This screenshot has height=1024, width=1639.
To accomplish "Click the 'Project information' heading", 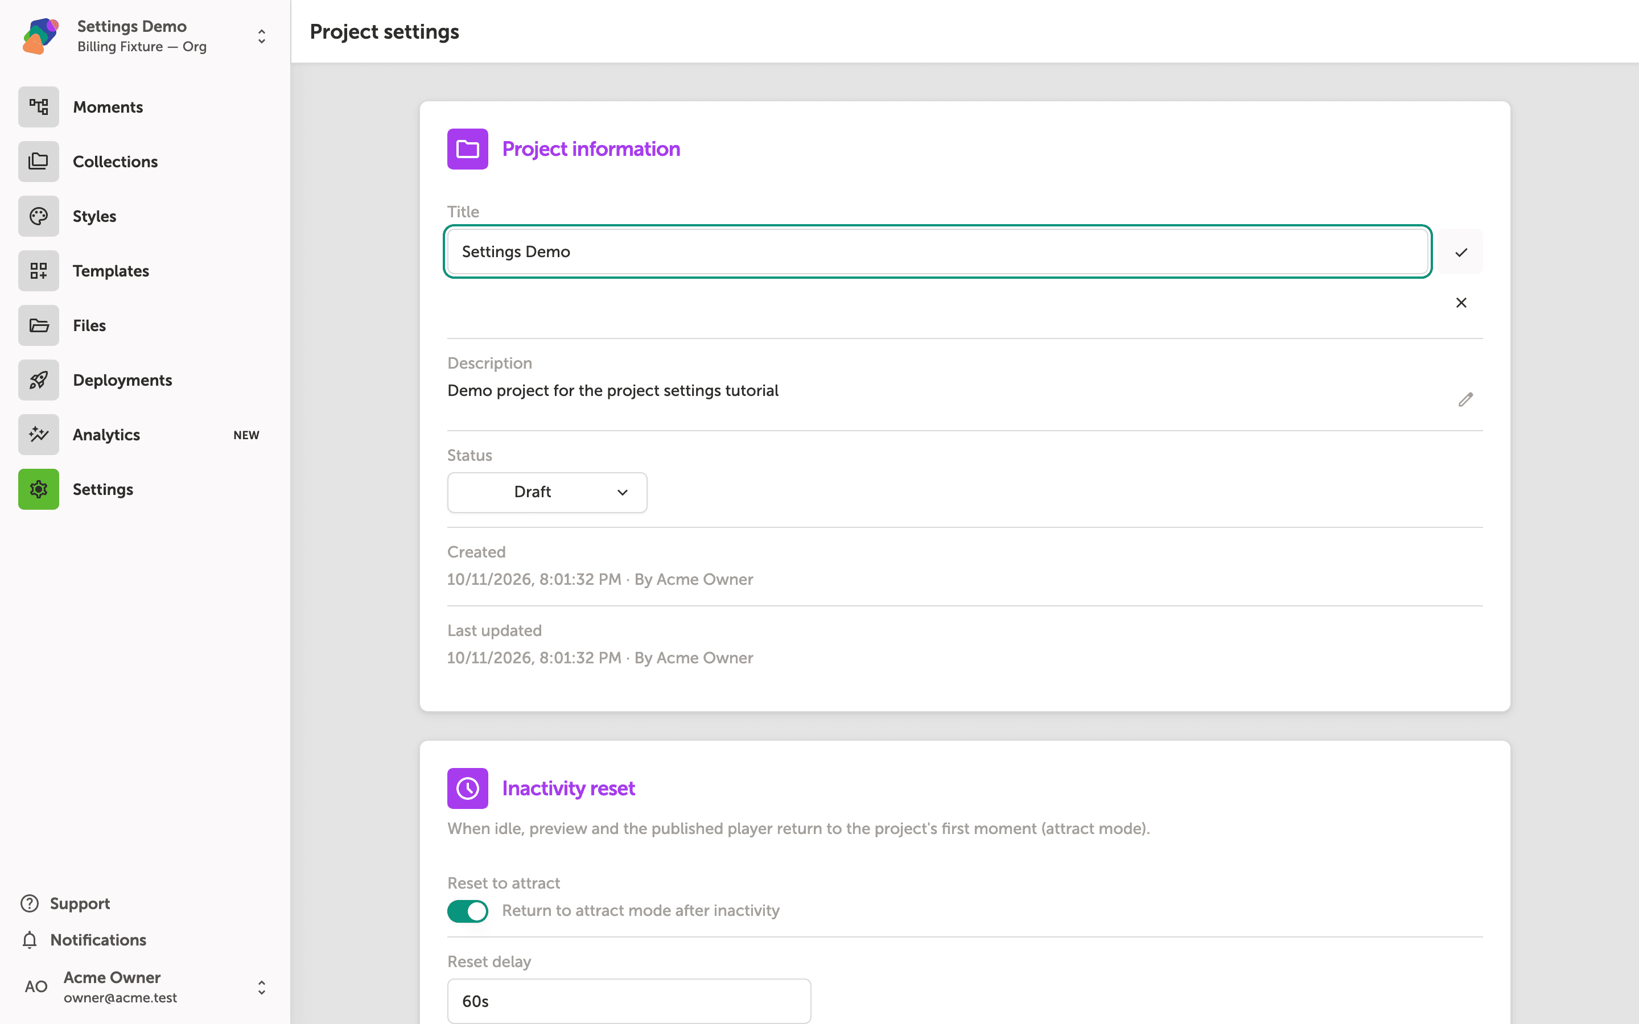I will [591, 149].
